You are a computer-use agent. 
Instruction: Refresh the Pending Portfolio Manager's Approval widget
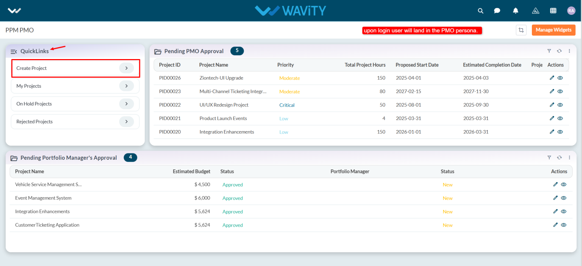(x=559, y=158)
